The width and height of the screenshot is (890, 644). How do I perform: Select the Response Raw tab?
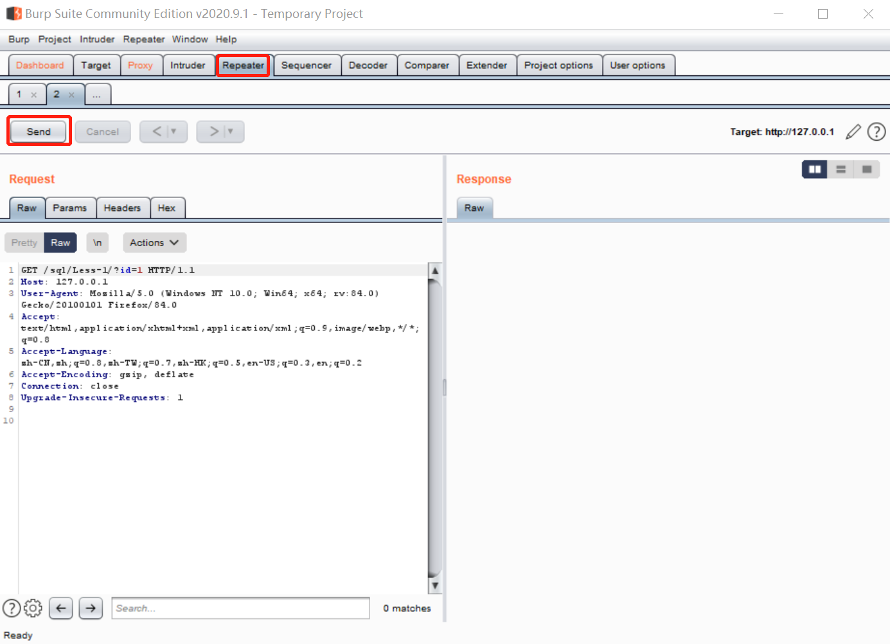[x=474, y=208]
